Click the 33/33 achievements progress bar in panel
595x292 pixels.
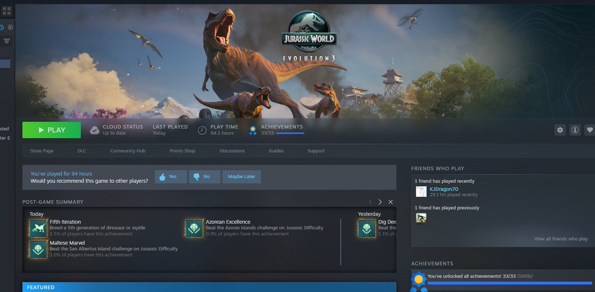point(510,283)
